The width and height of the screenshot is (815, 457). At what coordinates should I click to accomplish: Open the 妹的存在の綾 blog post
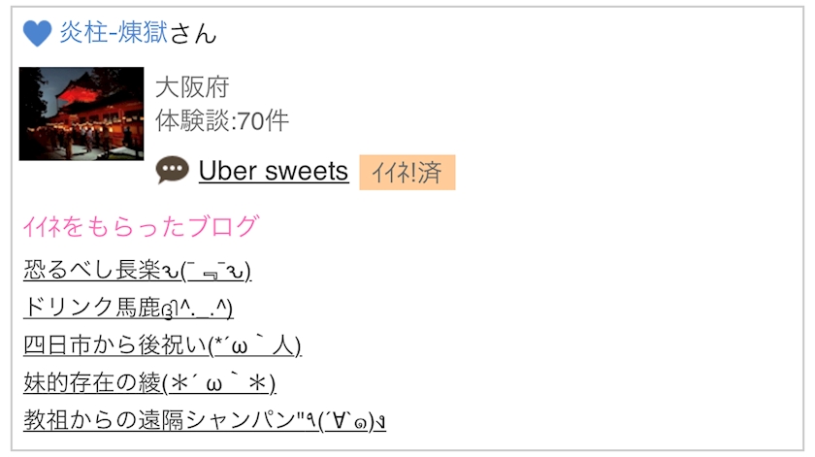tap(92, 383)
